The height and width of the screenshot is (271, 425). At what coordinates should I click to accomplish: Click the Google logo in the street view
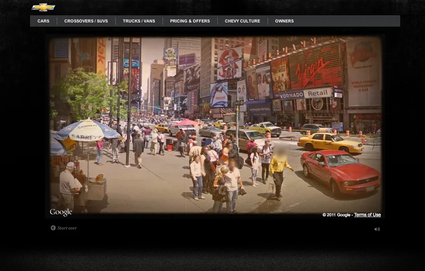click(x=61, y=212)
